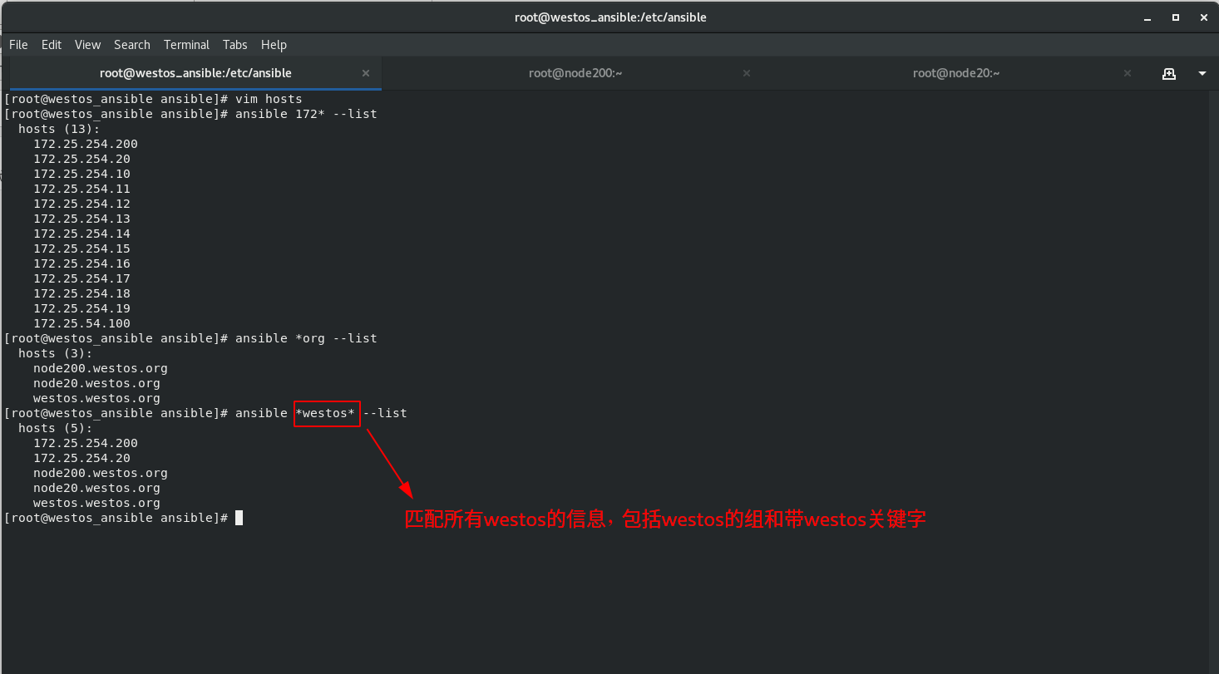Screen dimensions: 1219x674
Task: Open the Edit menu
Action: click(52, 45)
